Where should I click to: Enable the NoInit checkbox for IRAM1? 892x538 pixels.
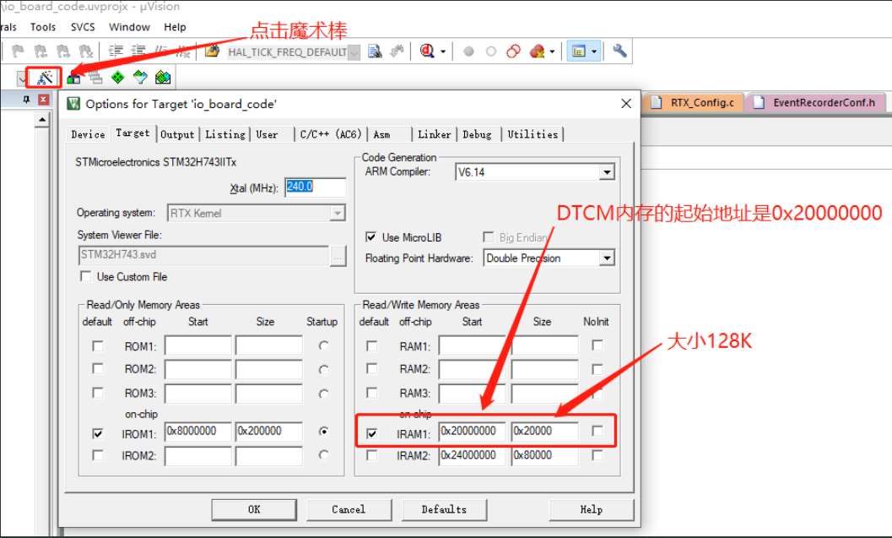click(597, 431)
